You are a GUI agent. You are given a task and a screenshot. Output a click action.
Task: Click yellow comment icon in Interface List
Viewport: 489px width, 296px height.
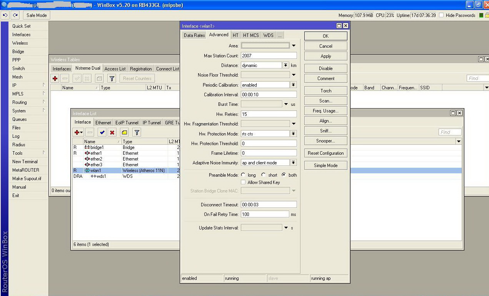[124, 132]
